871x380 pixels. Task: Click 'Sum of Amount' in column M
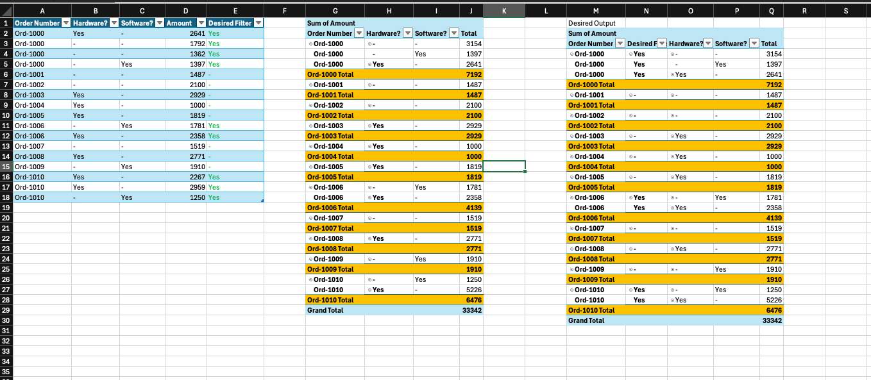pyautogui.click(x=592, y=33)
